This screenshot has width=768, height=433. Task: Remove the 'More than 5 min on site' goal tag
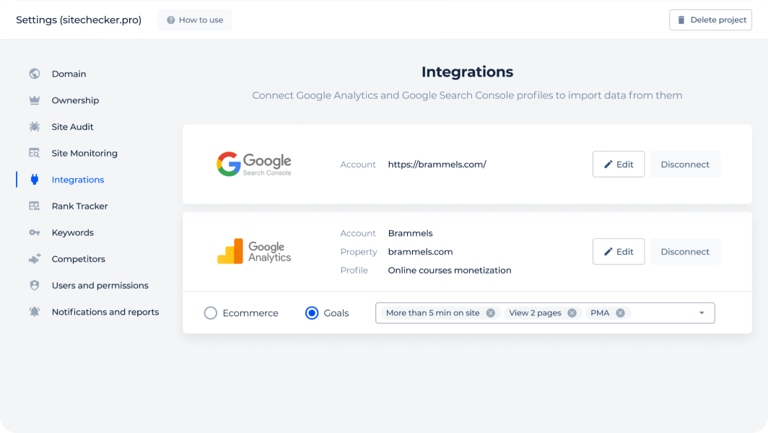(x=490, y=313)
